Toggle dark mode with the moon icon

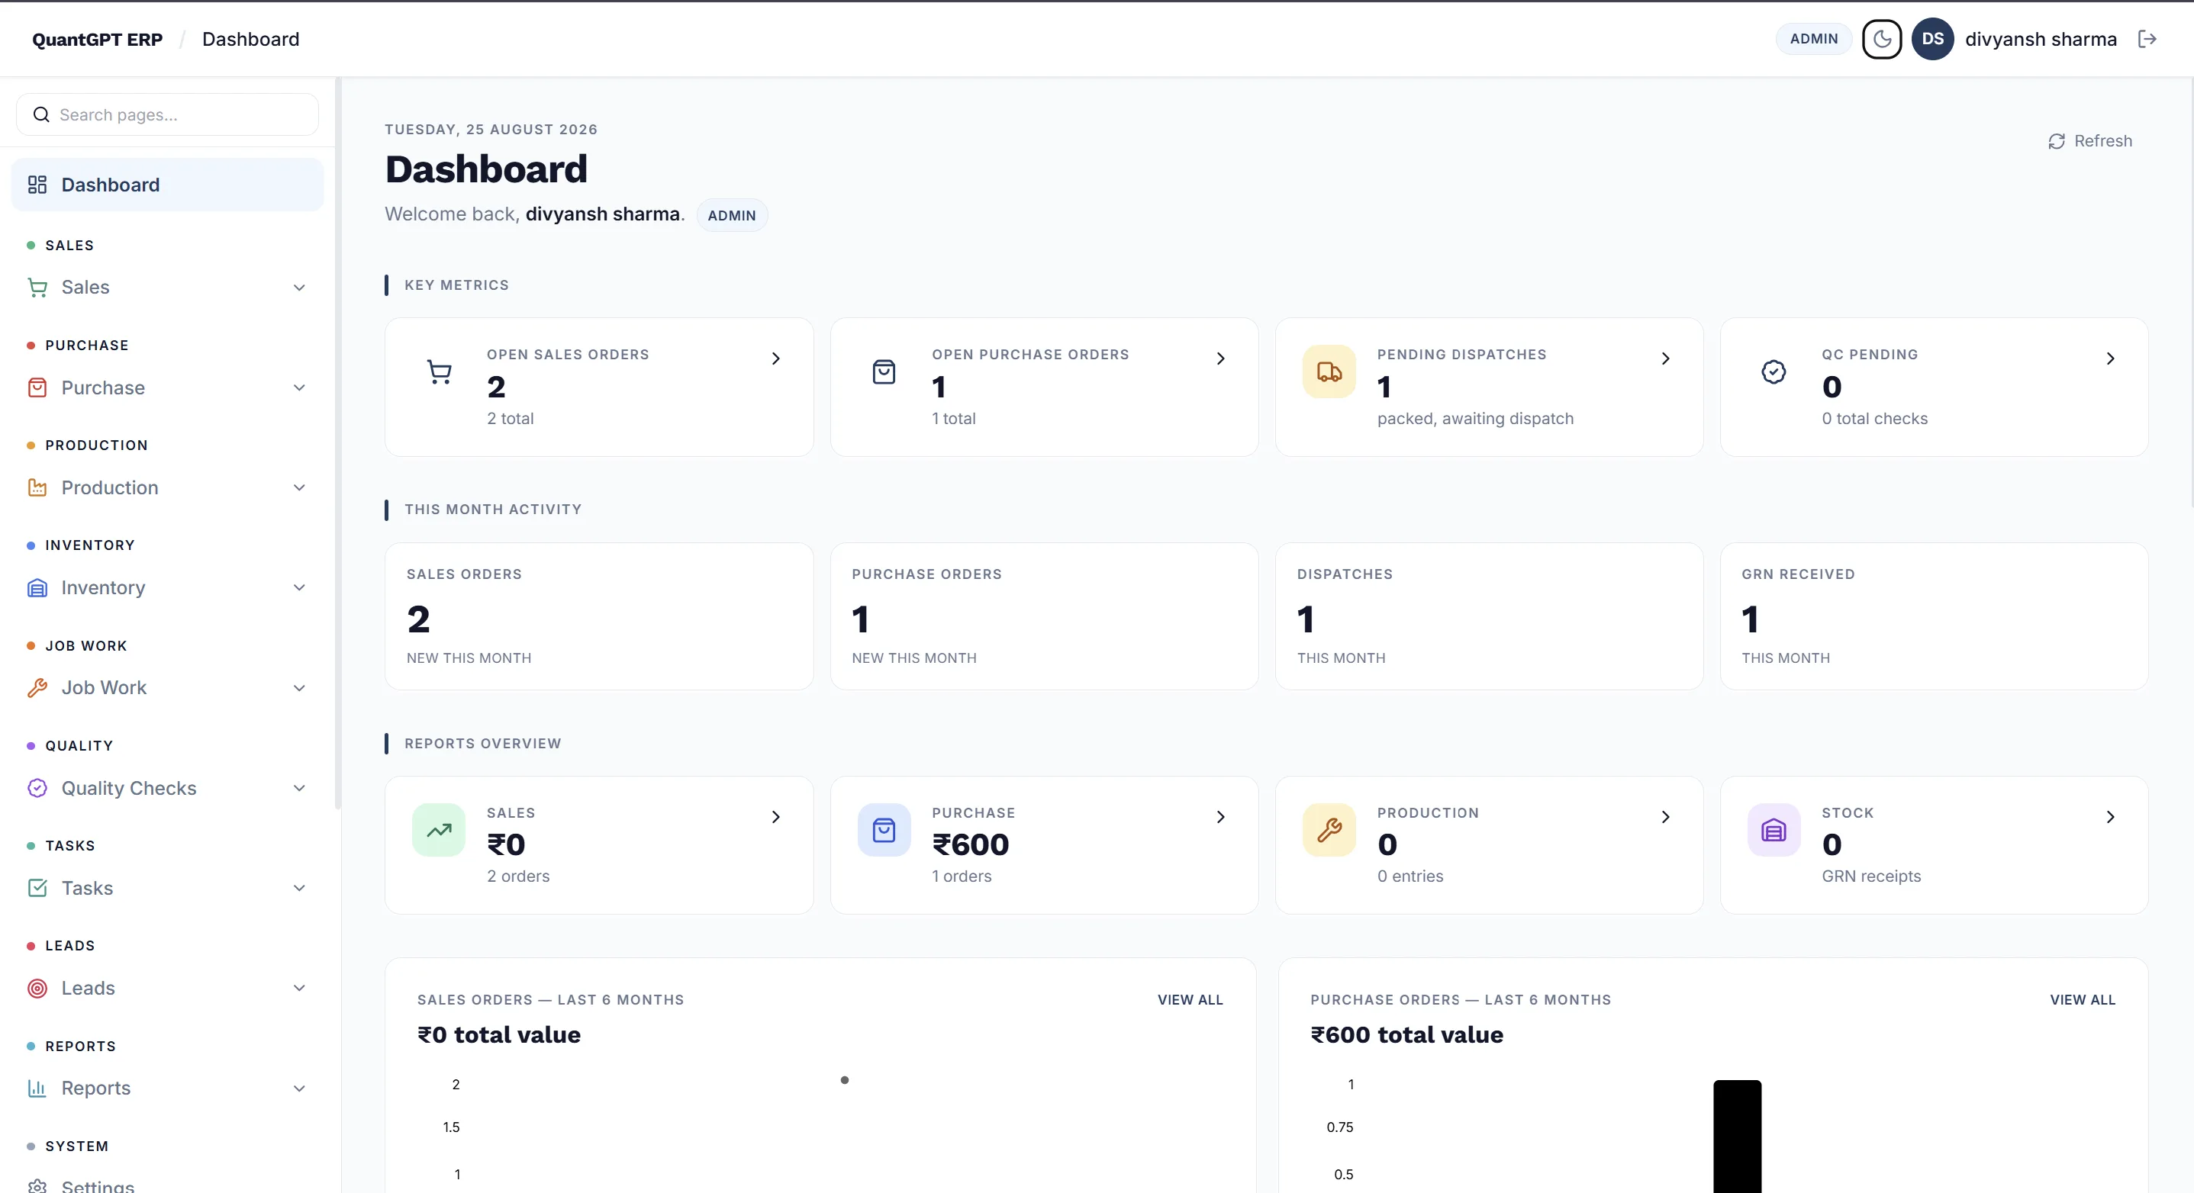tap(1881, 39)
